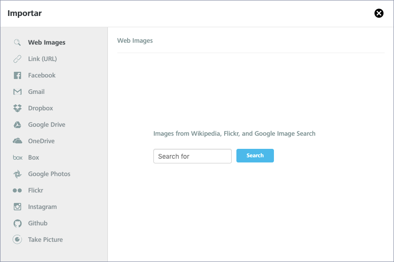Open the Instagram camera icon

point(17,207)
